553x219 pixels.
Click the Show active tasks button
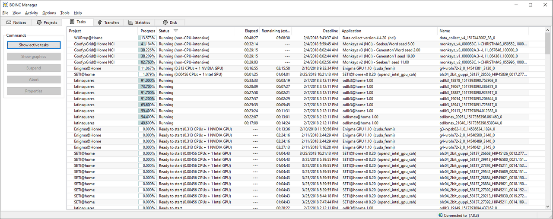coord(34,45)
